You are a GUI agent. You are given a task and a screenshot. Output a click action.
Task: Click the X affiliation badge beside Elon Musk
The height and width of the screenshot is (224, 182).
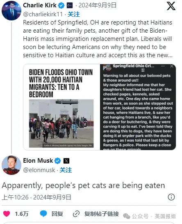pos(66,161)
